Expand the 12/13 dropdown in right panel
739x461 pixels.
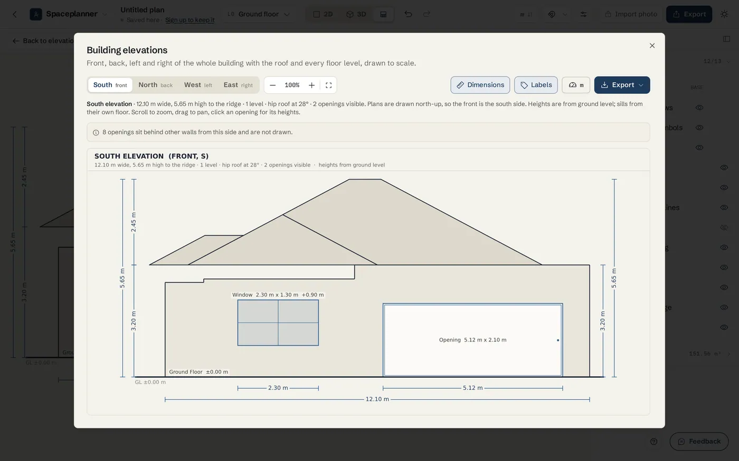[717, 62]
